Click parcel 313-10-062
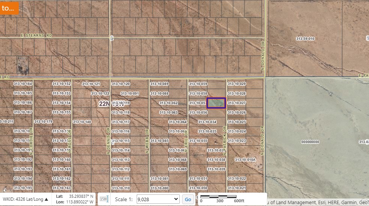The height and width of the screenshot is (206, 369). pos(168,103)
